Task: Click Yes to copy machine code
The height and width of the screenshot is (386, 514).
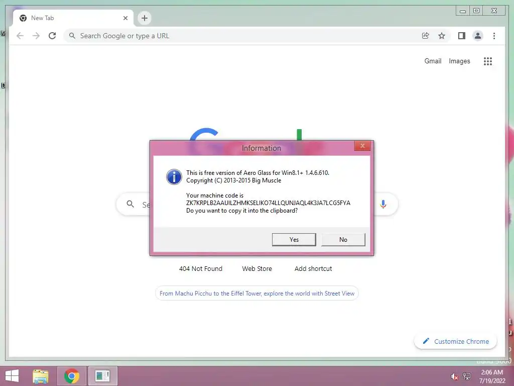Action: (x=294, y=240)
